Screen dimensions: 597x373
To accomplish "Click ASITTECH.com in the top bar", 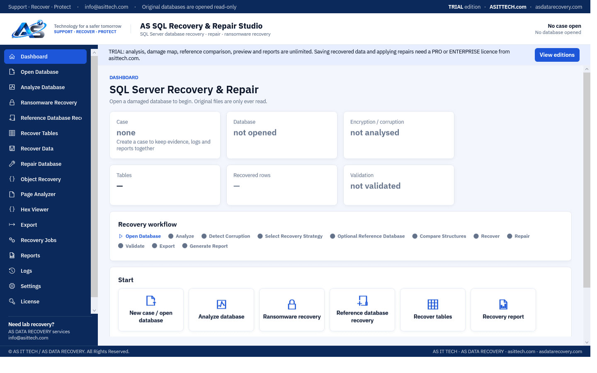I will coord(508,7).
